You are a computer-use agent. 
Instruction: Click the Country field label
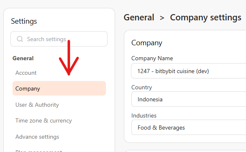tap(141, 87)
